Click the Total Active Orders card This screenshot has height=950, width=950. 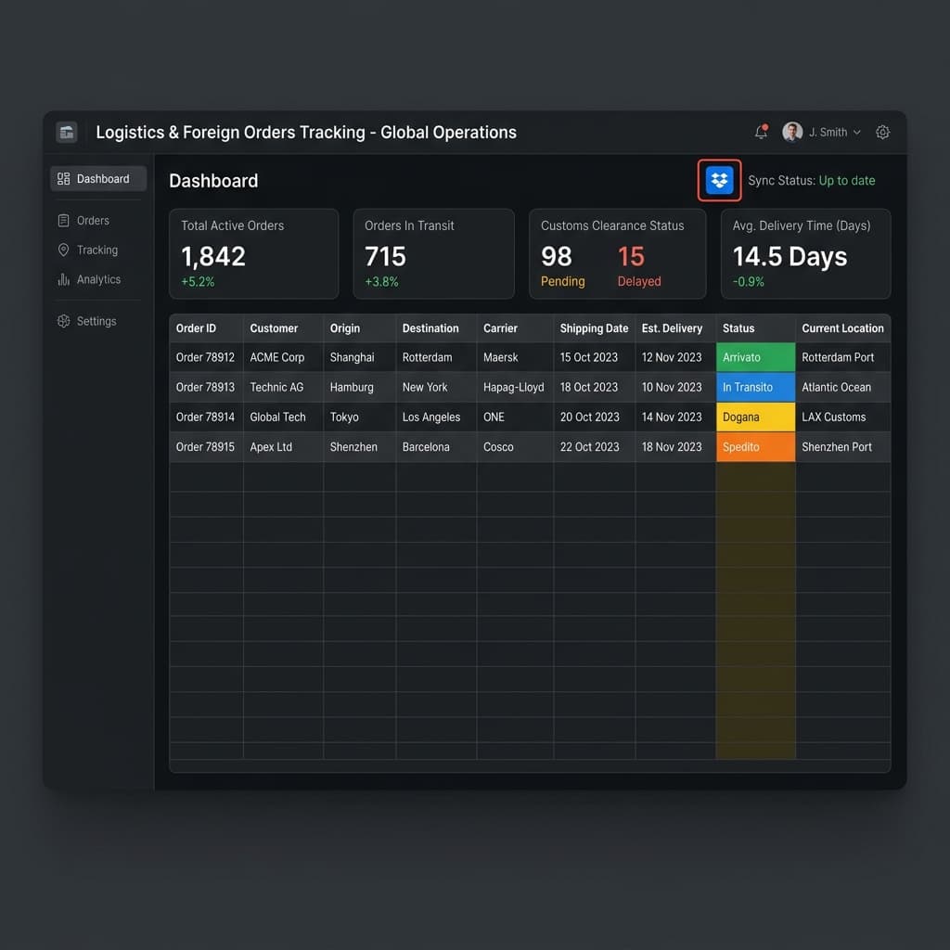click(x=254, y=254)
